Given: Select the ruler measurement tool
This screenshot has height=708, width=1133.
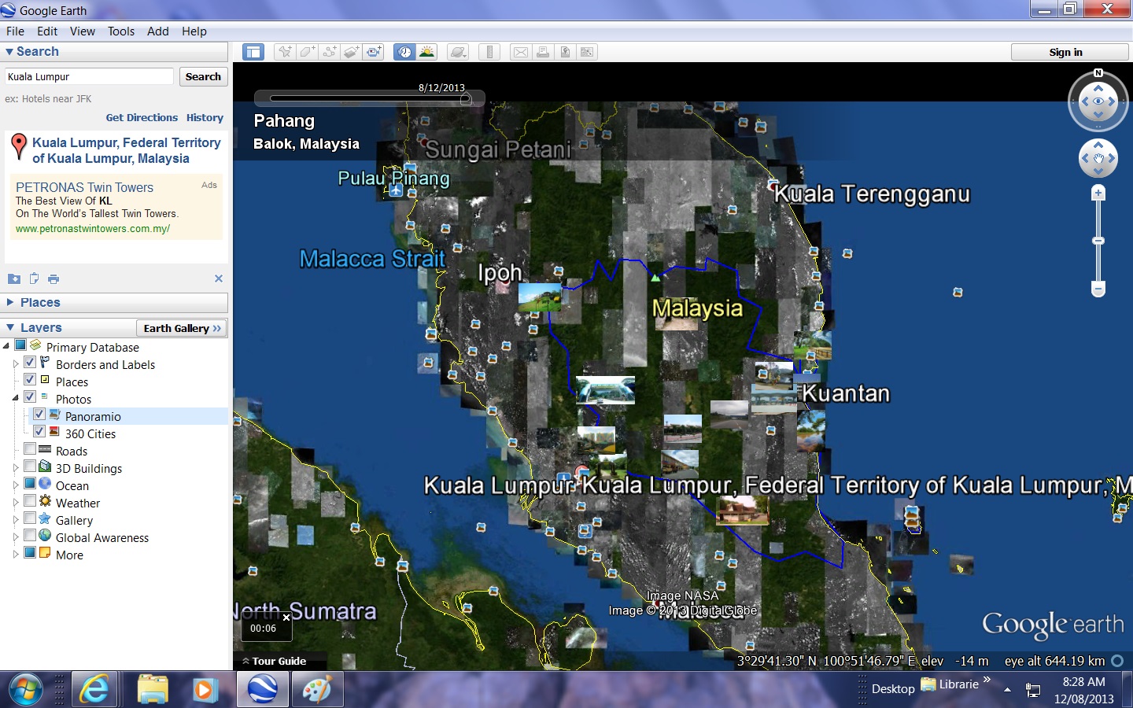Looking at the screenshot, I should [x=489, y=52].
